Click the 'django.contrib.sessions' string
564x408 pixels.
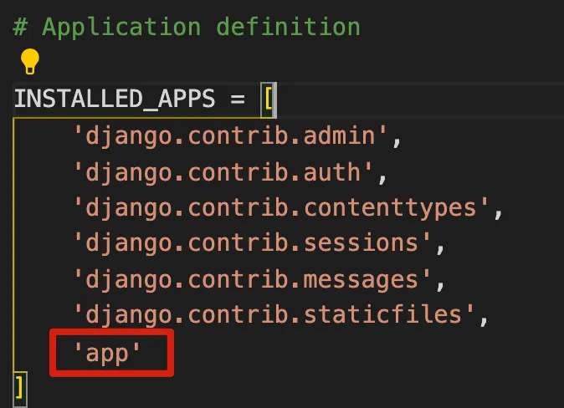click(252, 243)
